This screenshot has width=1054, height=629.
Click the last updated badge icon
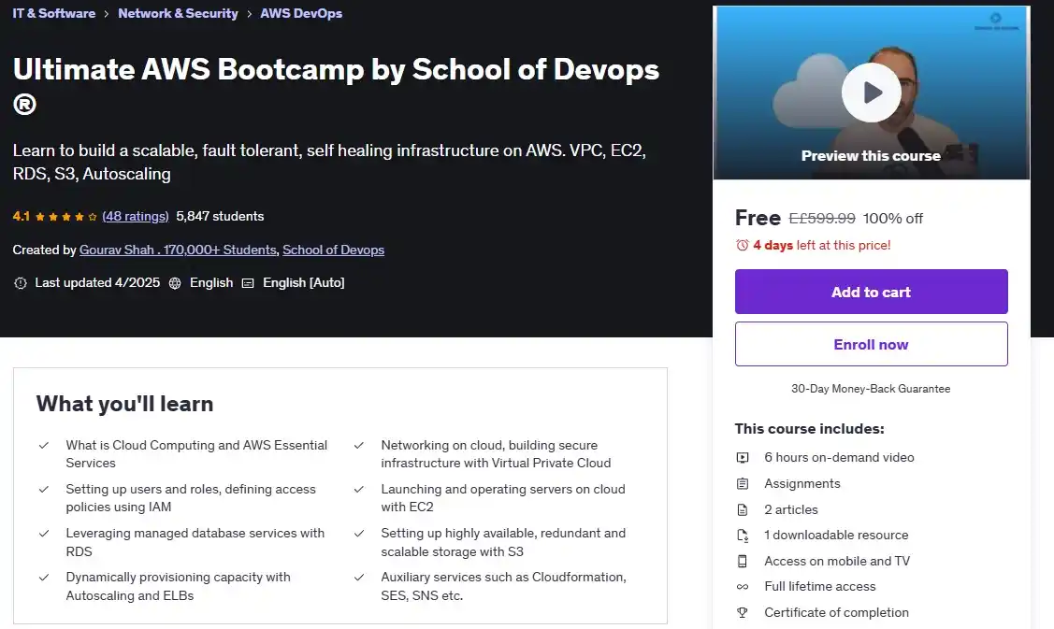coord(21,283)
